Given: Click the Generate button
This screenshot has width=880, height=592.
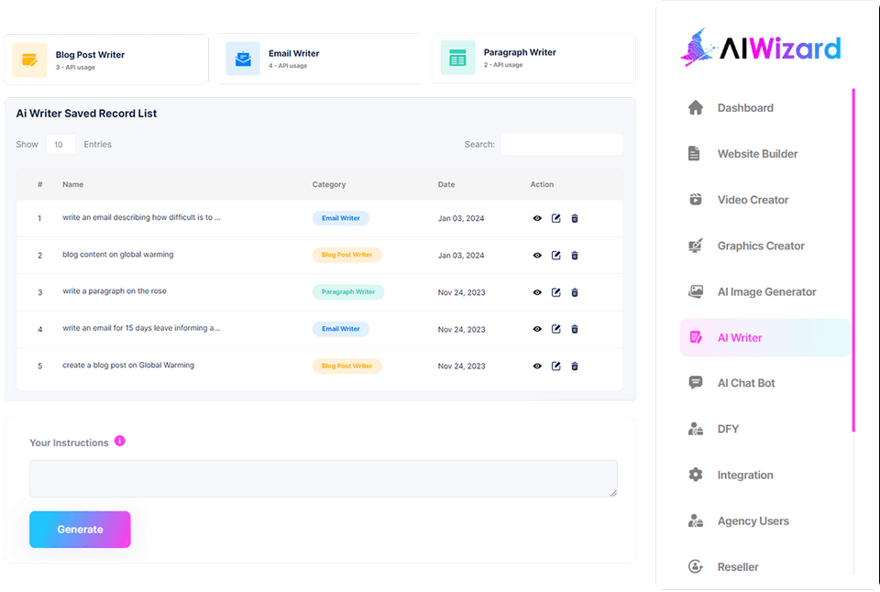Looking at the screenshot, I should tap(80, 530).
